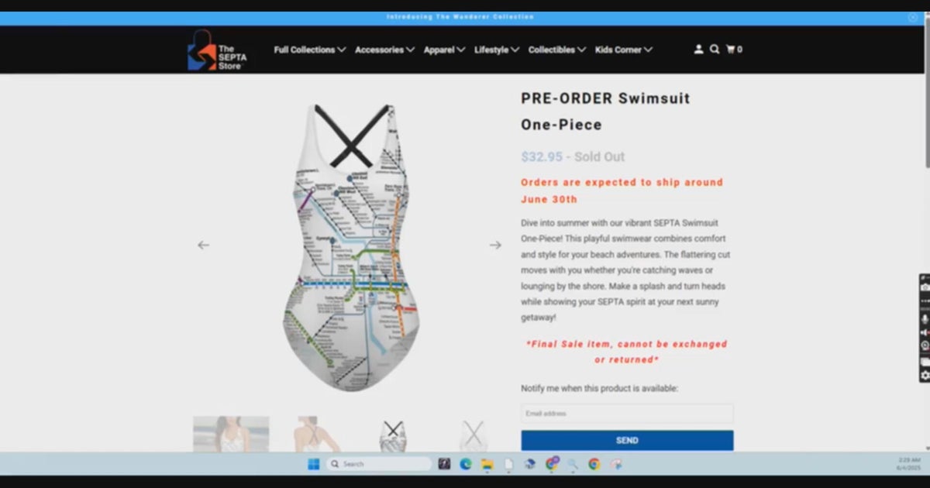Open the Kids Corner menu item
Viewport: 930px width, 488px height.
(623, 49)
